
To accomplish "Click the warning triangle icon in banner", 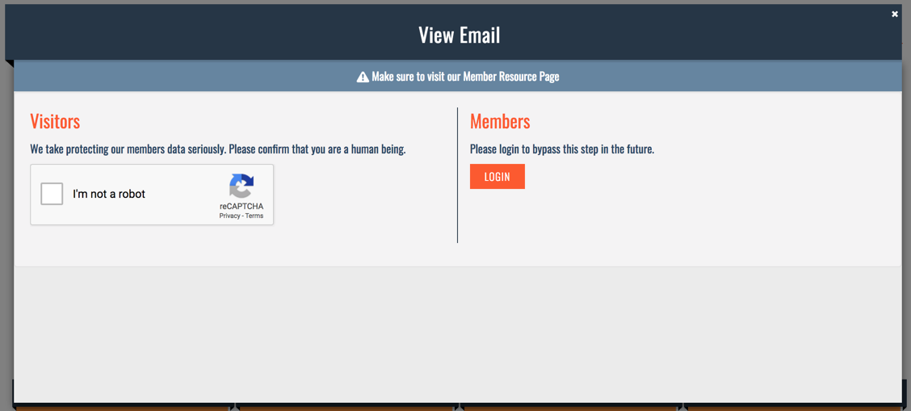I will point(363,78).
